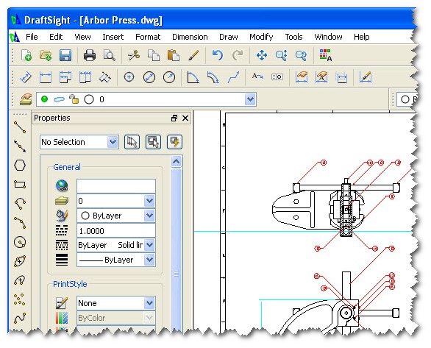Click the Zoom Previous icon
This screenshot has width=431, height=348.
point(301,55)
